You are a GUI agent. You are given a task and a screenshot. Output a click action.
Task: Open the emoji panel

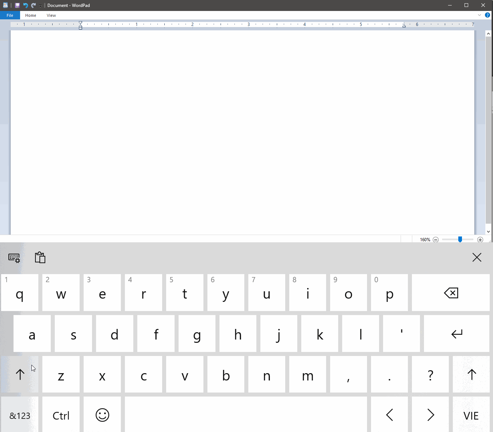point(102,415)
